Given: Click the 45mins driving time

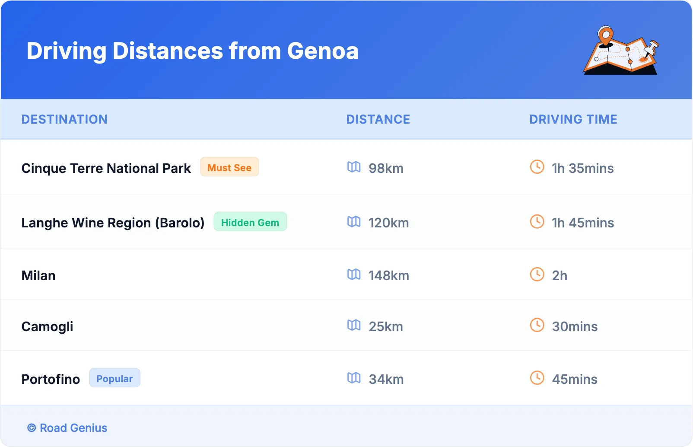Looking at the screenshot, I should pos(575,379).
